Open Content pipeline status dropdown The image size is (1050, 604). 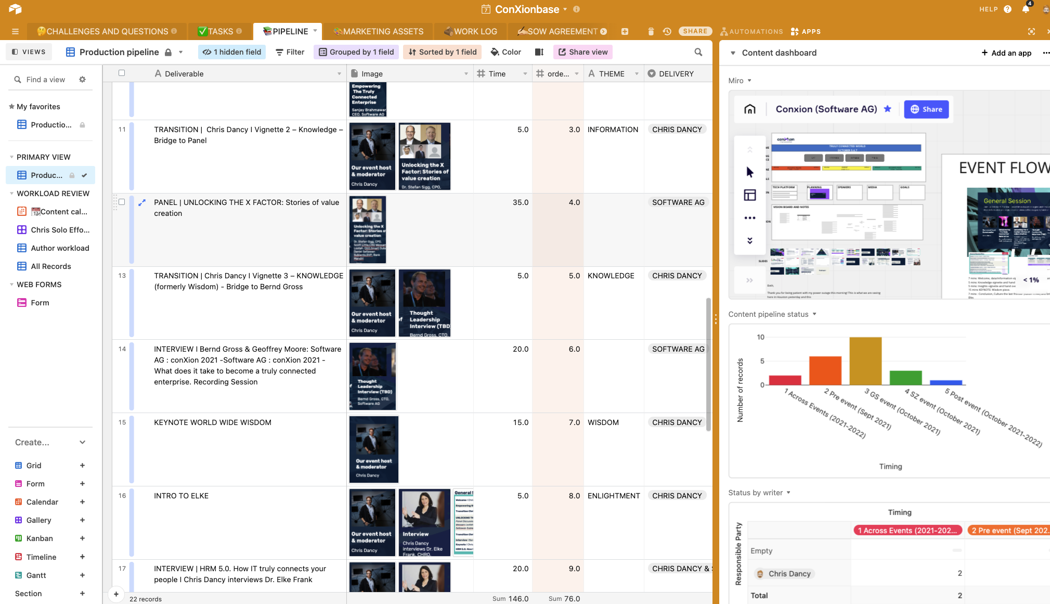(814, 314)
